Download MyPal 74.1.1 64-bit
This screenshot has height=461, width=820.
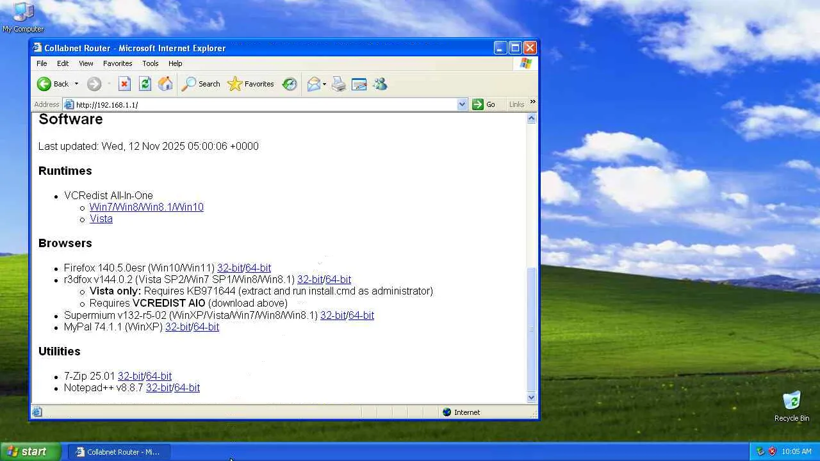[206, 327]
